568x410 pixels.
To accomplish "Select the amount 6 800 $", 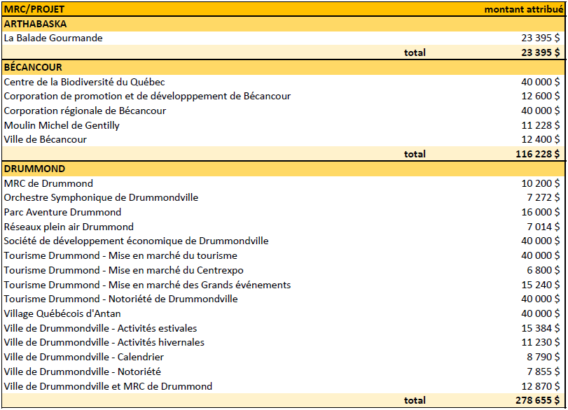I will click(543, 270).
